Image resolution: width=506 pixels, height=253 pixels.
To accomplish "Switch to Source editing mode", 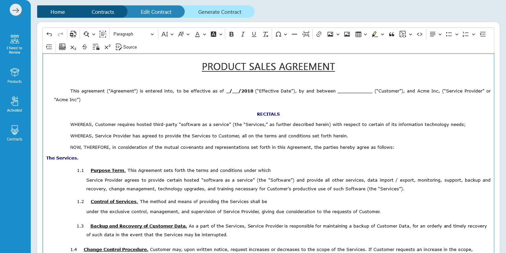I will point(126,47).
